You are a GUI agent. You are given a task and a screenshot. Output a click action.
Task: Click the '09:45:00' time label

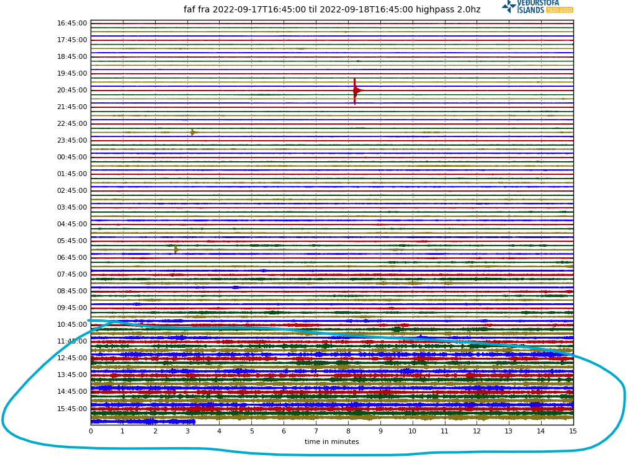point(72,308)
